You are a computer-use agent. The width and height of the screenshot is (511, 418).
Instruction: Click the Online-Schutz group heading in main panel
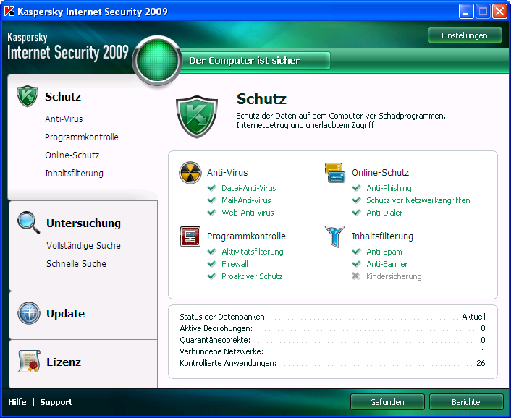click(380, 173)
